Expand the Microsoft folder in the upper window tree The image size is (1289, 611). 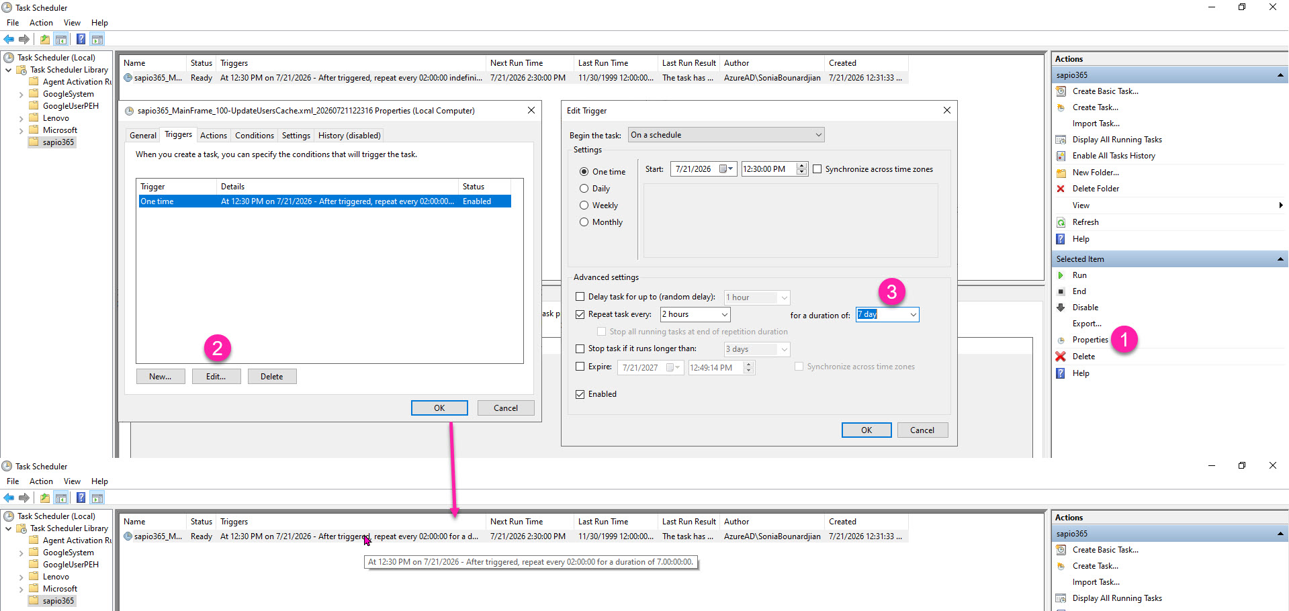[x=21, y=131]
